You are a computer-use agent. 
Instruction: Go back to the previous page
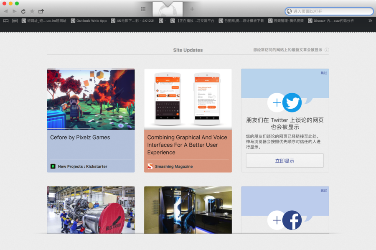click(6, 11)
